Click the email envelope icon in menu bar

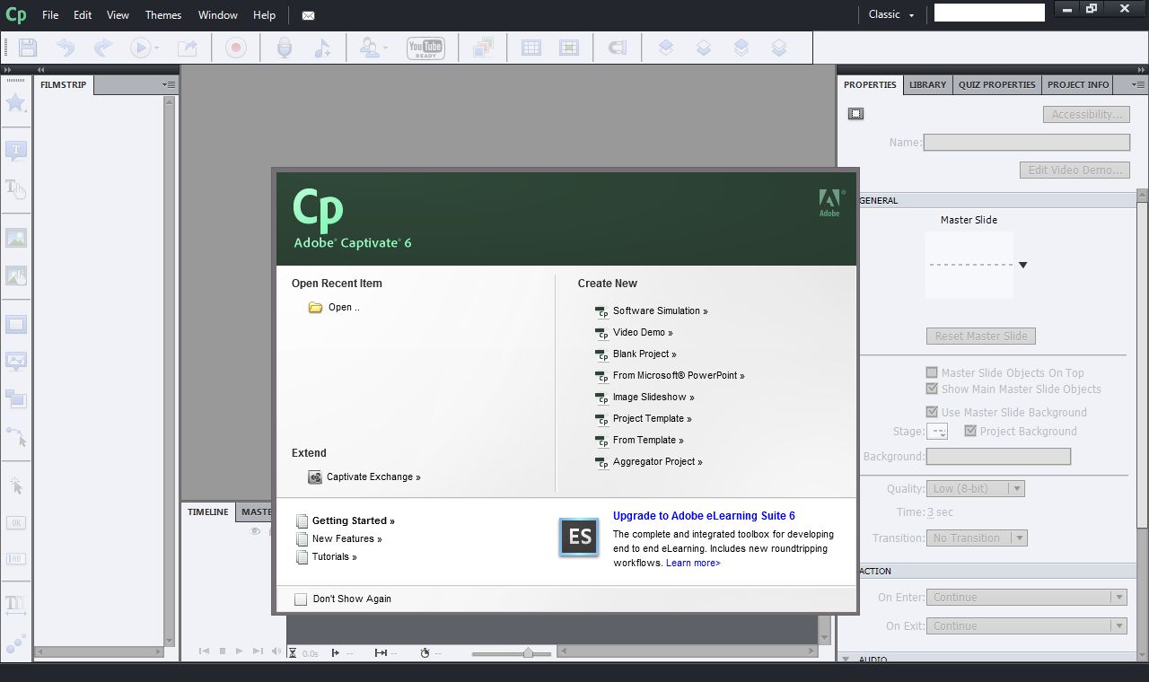pyautogui.click(x=308, y=15)
